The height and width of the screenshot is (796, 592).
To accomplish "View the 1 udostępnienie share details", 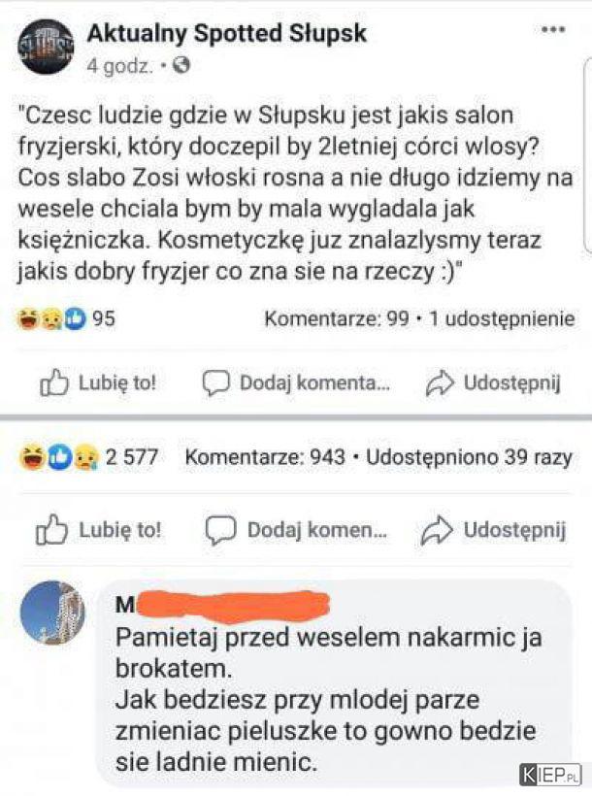I will click(x=502, y=318).
